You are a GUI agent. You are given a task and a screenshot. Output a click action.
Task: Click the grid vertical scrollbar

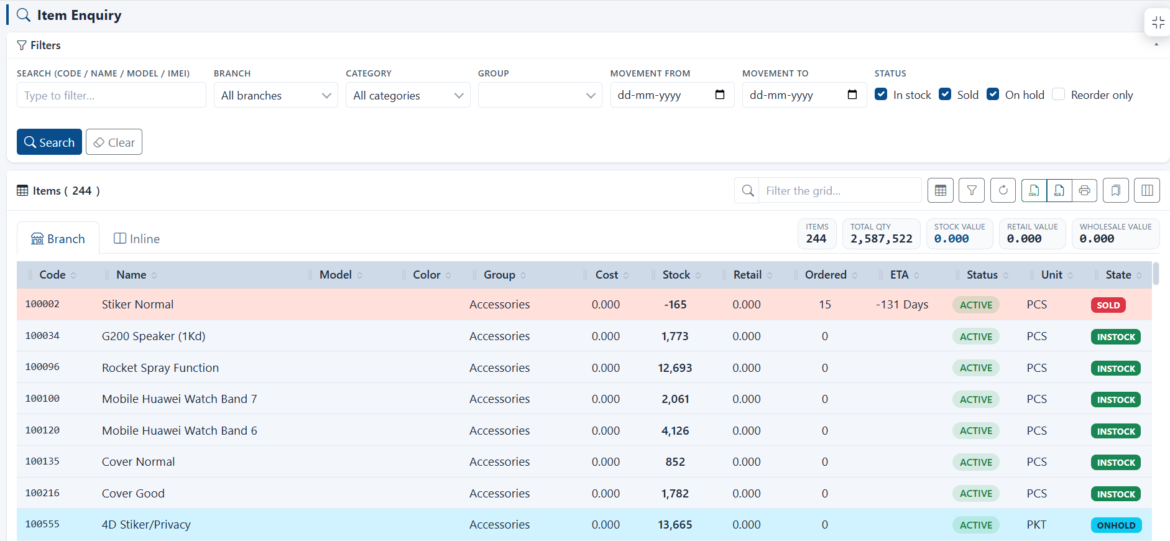point(1156,274)
